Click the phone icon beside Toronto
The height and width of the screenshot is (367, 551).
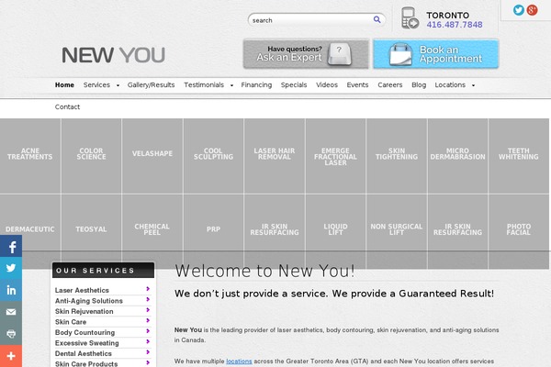click(x=410, y=18)
